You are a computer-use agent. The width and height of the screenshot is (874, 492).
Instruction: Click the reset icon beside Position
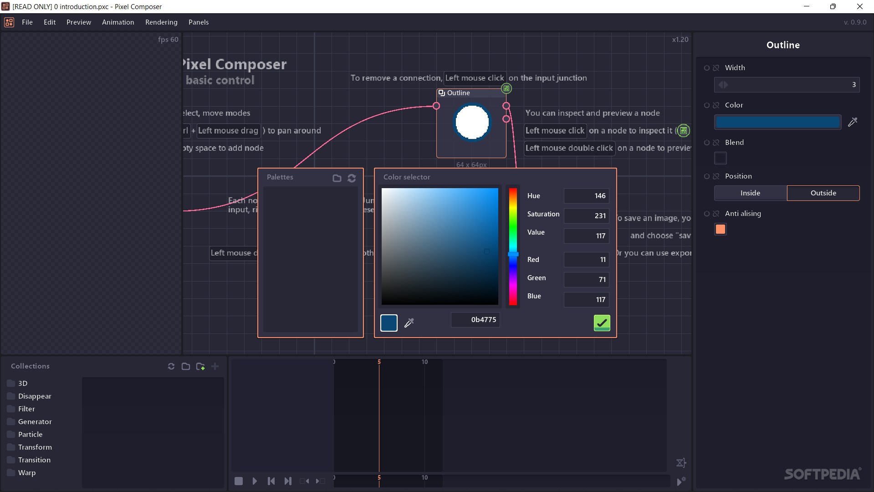coord(707,176)
